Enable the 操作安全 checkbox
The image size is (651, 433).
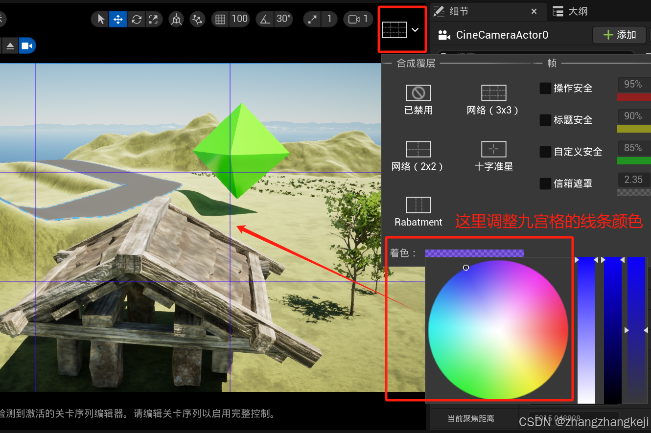(545, 88)
